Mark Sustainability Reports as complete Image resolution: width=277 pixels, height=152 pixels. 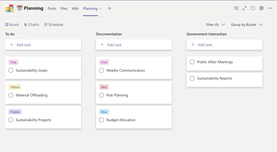(192, 78)
